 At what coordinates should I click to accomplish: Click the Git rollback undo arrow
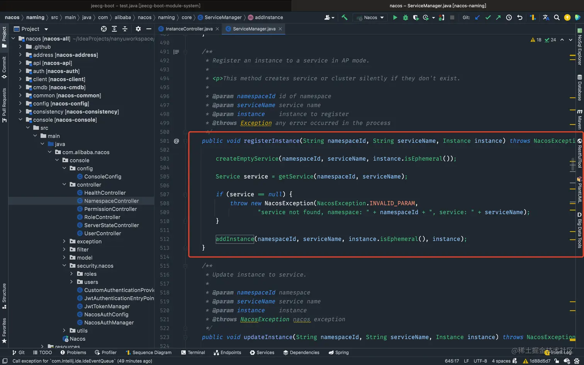[520, 17]
